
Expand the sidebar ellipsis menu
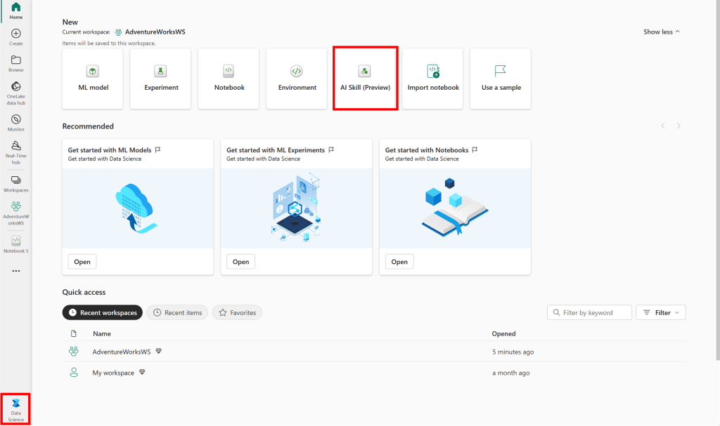(15, 271)
